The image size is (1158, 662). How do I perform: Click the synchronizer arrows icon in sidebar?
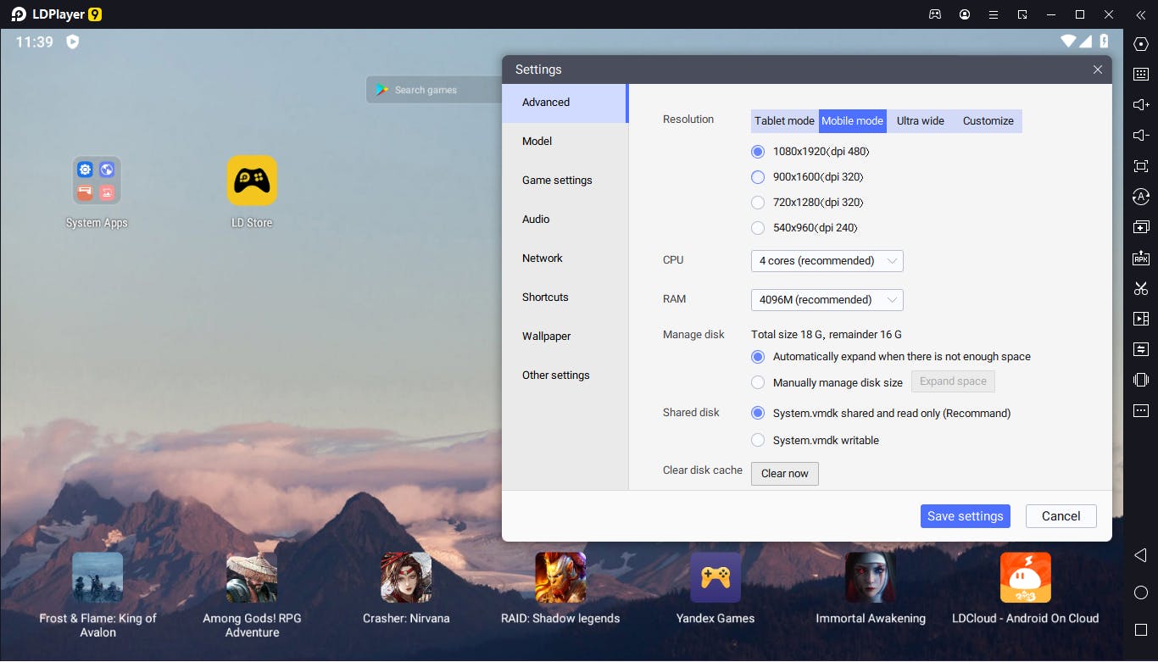[x=1141, y=349]
